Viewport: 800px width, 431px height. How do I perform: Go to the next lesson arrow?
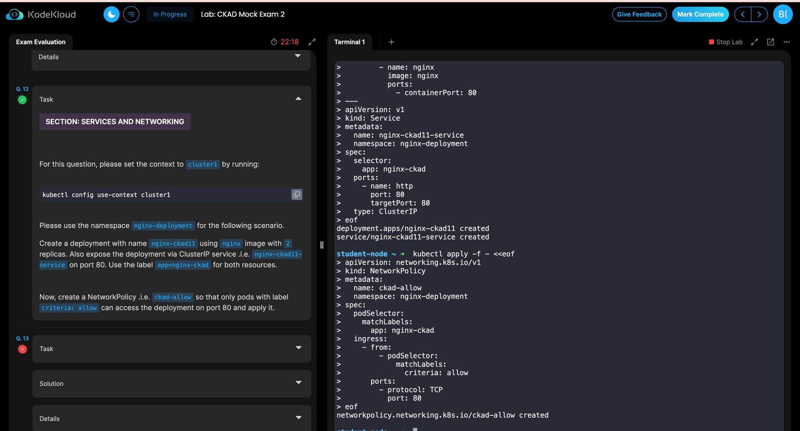[x=759, y=15]
